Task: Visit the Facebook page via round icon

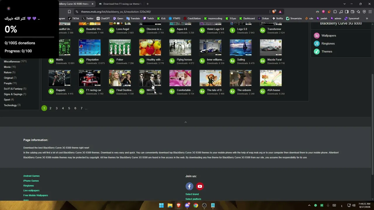Action: click(189, 186)
